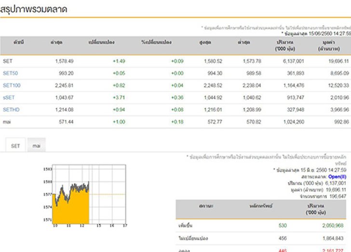This screenshot has width=351, height=252.
Task: Select sSET percent change +0.36
Action: click(x=177, y=98)
